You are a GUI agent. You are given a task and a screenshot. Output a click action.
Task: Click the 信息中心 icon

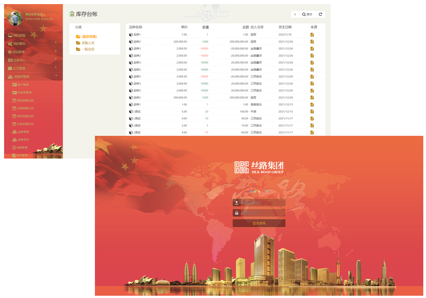pyautogui.click(x=10, y=60)
